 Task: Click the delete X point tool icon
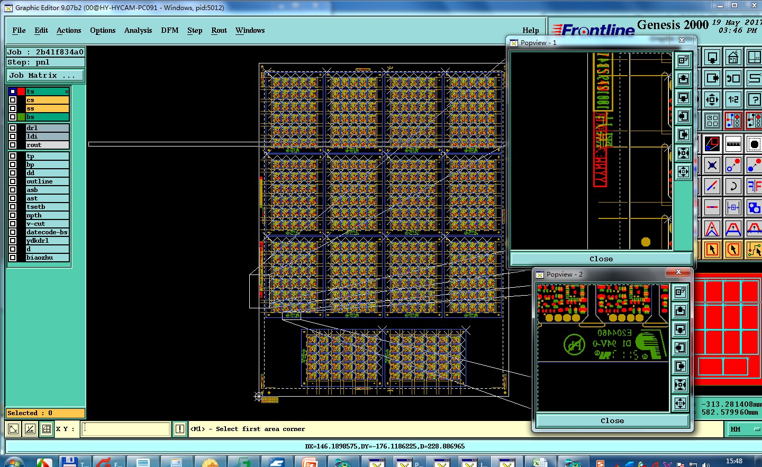[x=712, y=165]
